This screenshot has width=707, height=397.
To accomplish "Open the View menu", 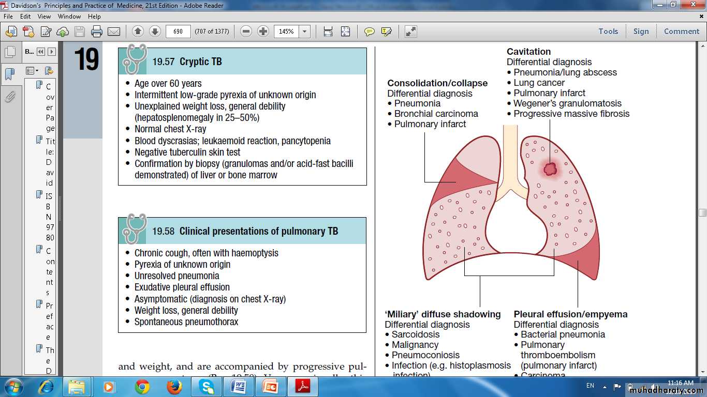I will (x=44, y=17).
